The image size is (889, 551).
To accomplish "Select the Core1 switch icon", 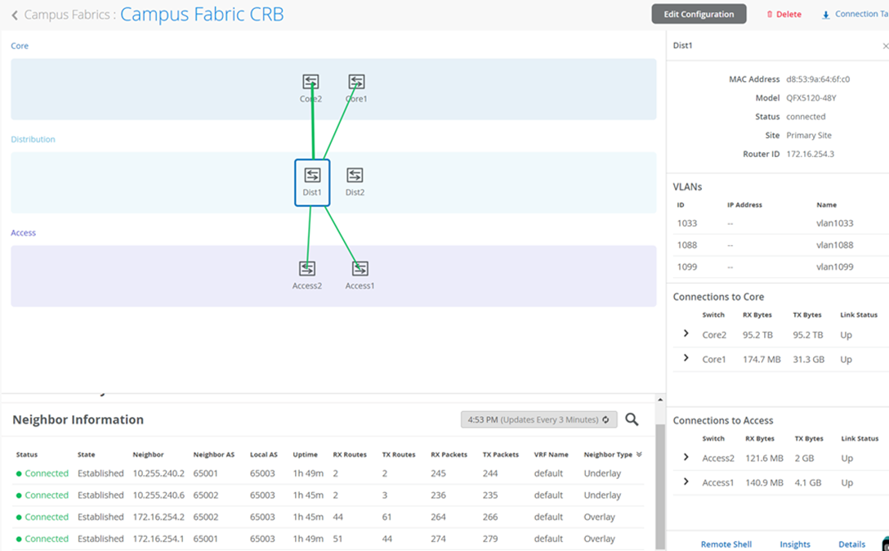I will (x=356, y=82).
